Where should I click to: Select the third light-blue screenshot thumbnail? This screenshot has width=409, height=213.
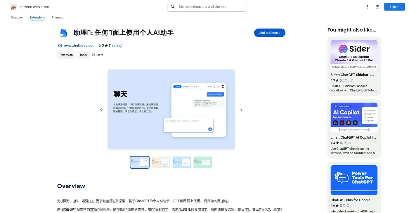182,162
